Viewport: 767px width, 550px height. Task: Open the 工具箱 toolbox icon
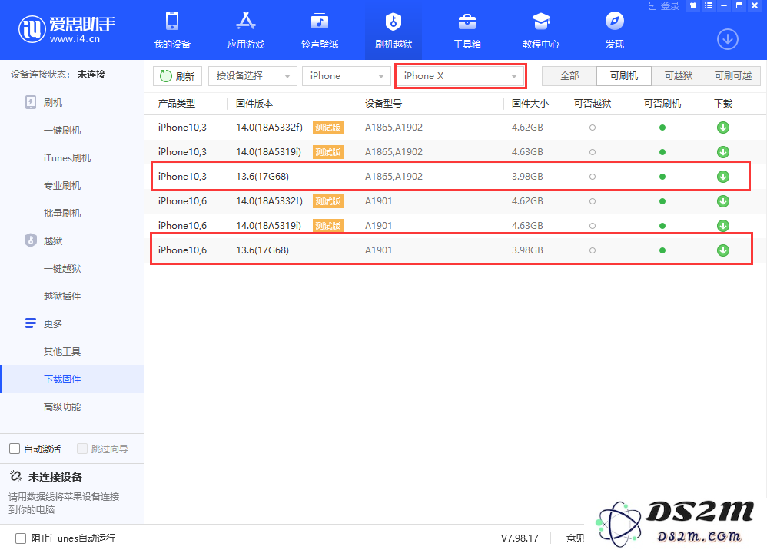[467, 22]
